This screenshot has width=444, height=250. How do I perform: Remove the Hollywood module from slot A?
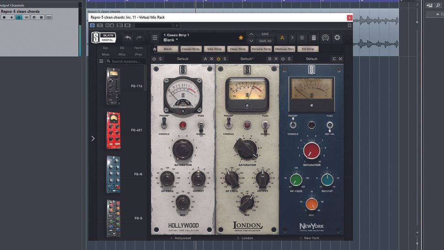pyautogui.click(x=211, y=59)
